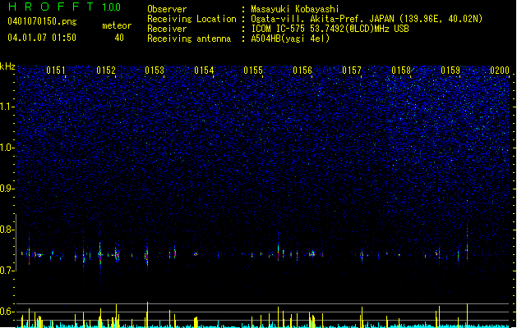Click the 0.8 kHz frequency axis label
Viewport: 517px width, 328px height.
[x=7, y=230]
